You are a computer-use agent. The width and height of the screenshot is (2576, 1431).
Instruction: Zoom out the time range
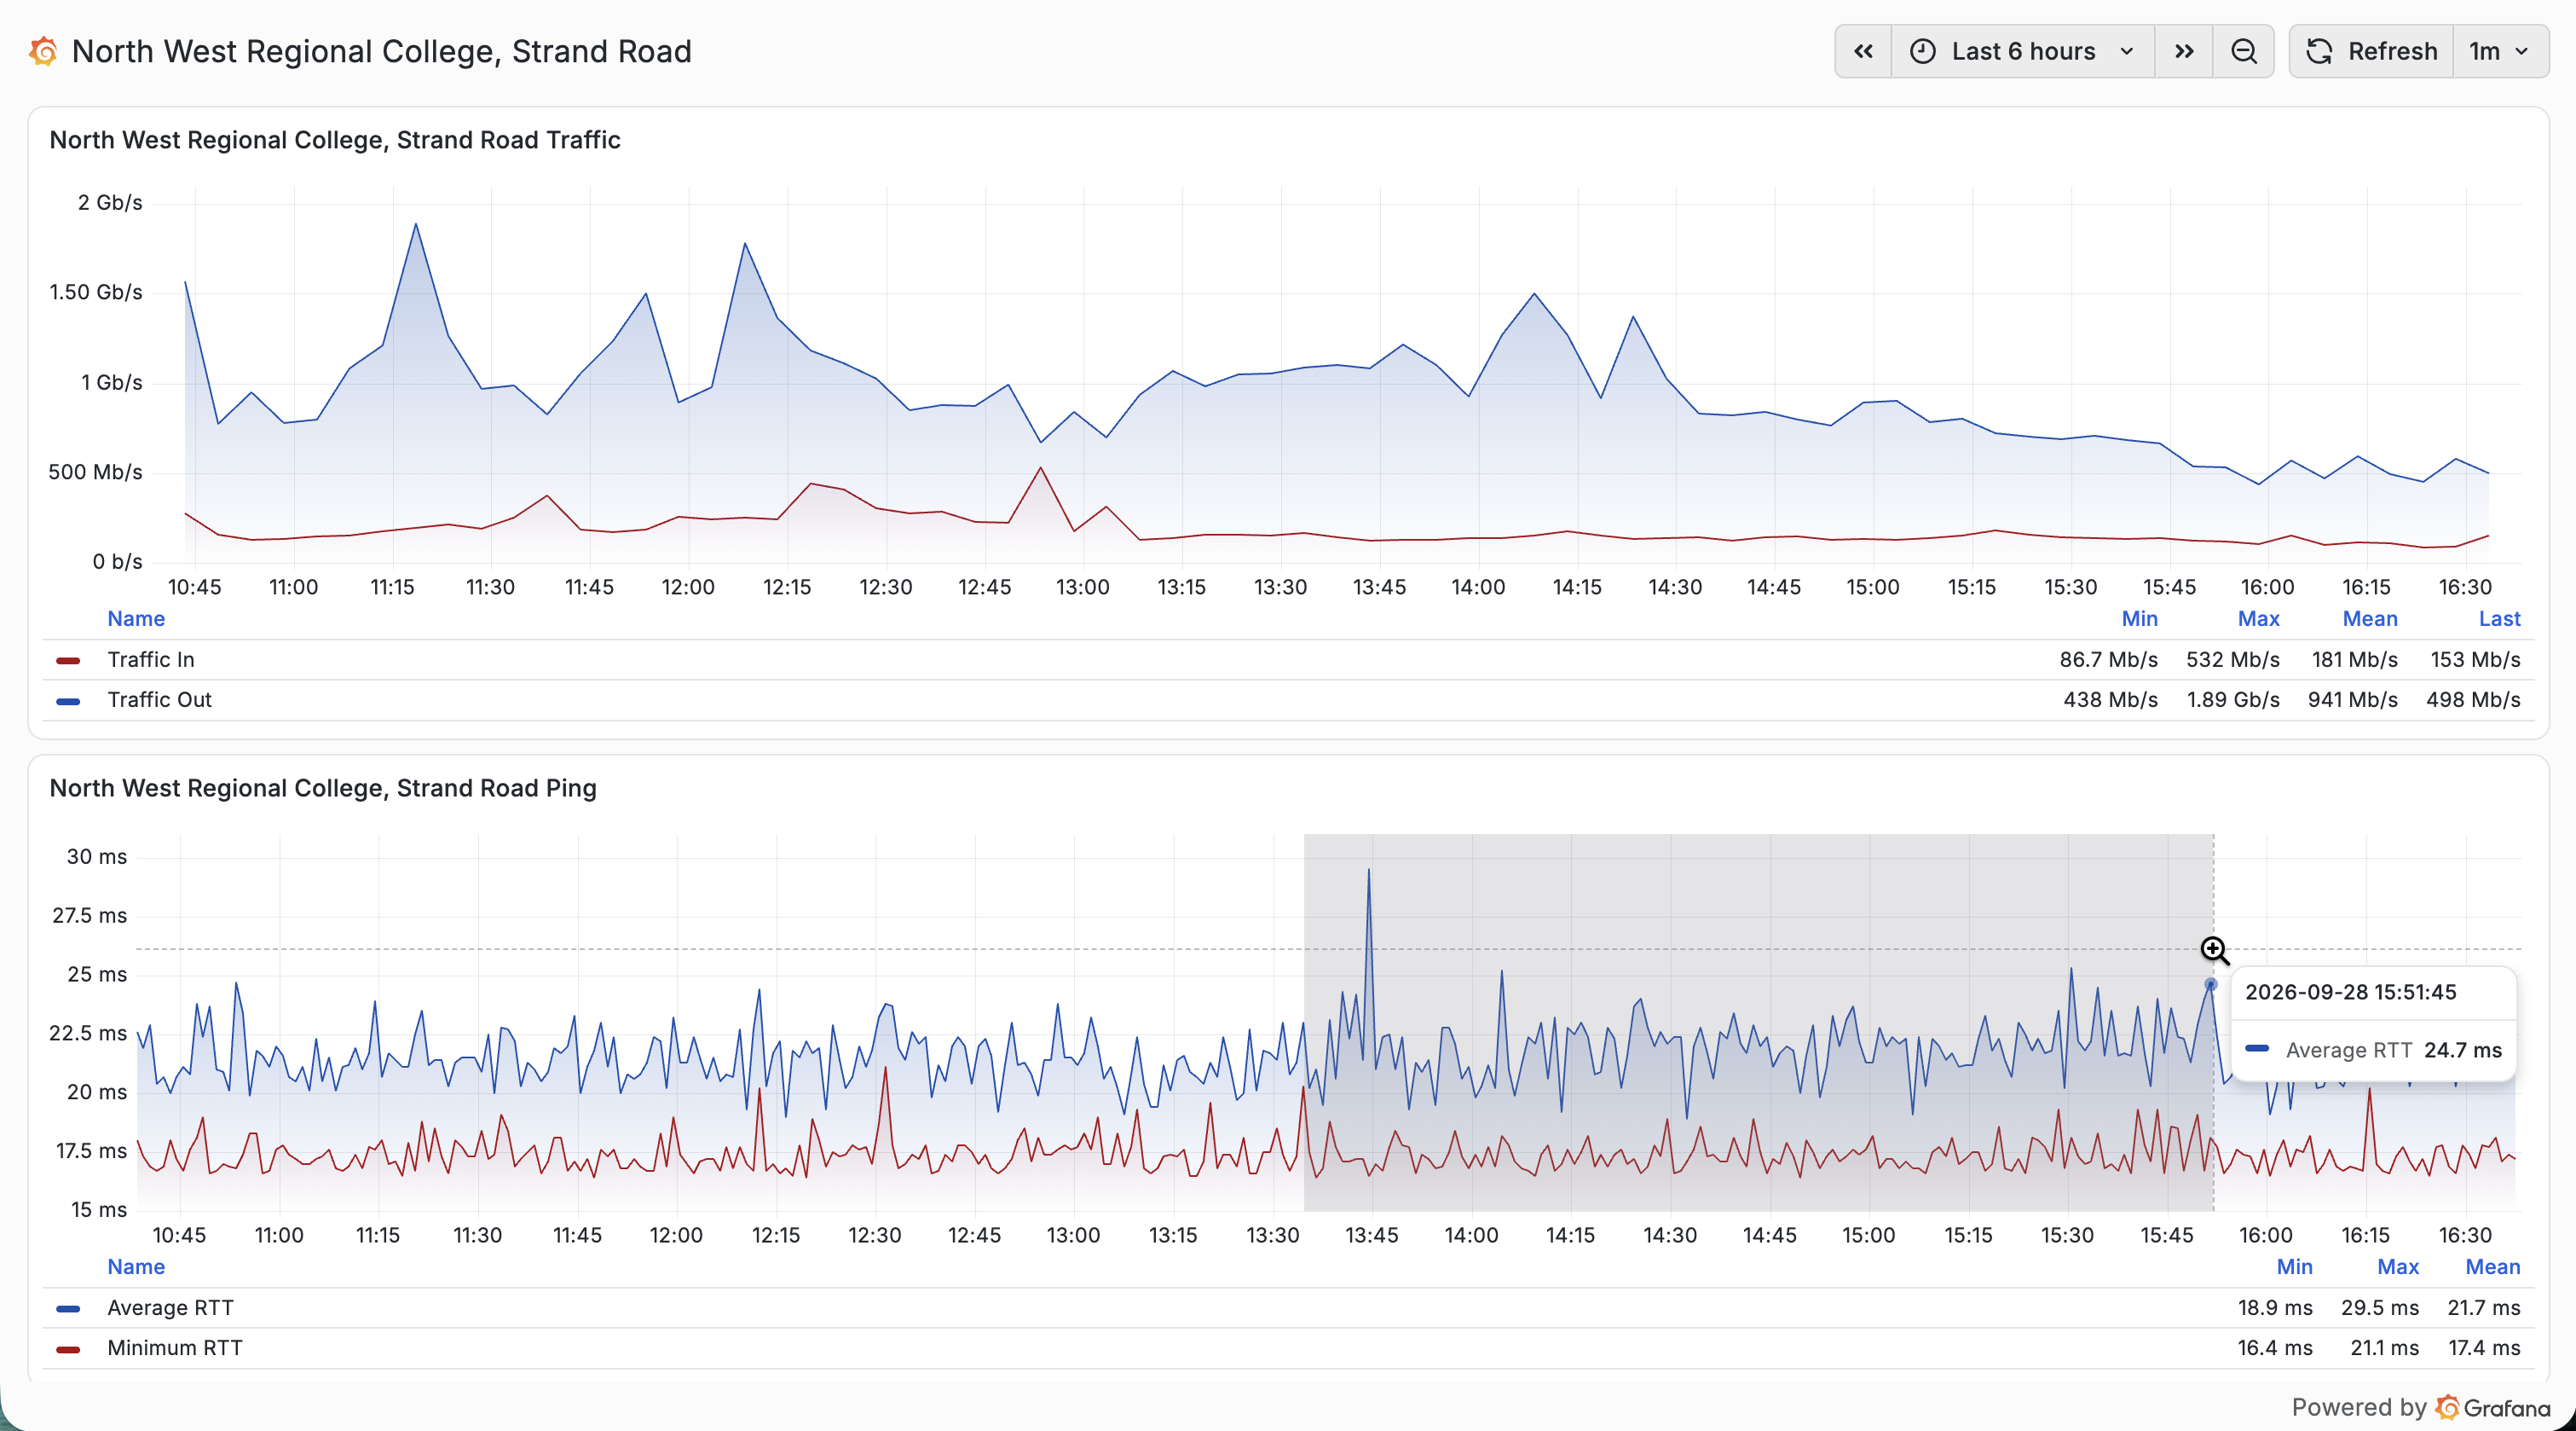click(2244, 51)
